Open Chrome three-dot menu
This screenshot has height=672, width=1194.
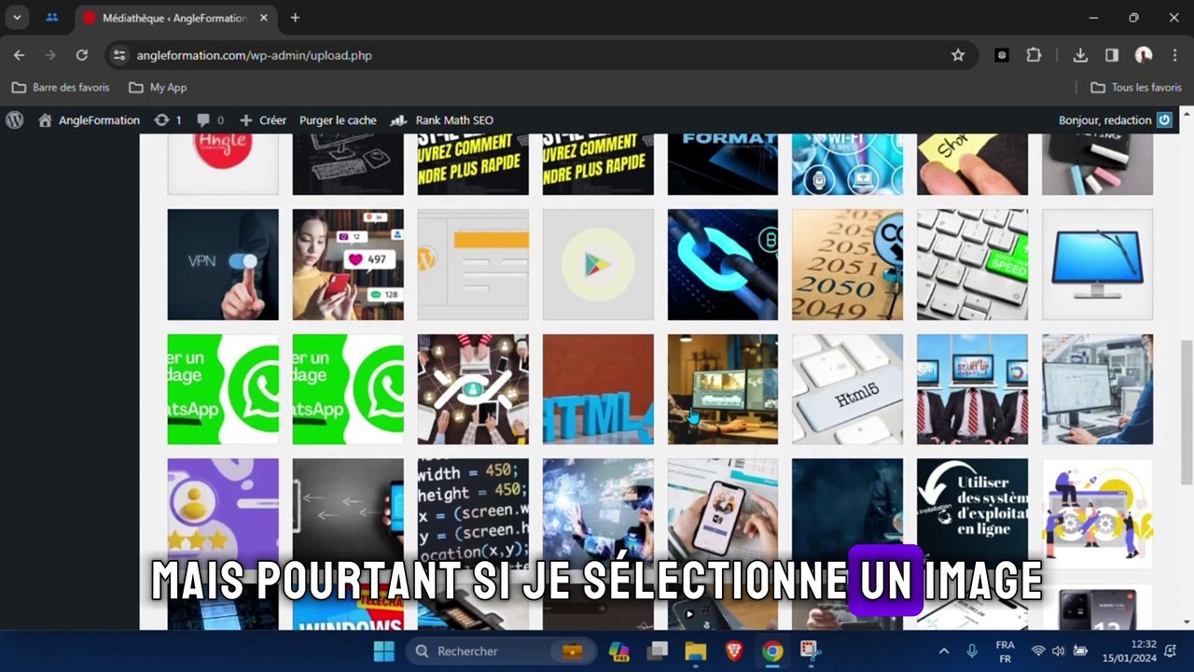(1174, 55)
